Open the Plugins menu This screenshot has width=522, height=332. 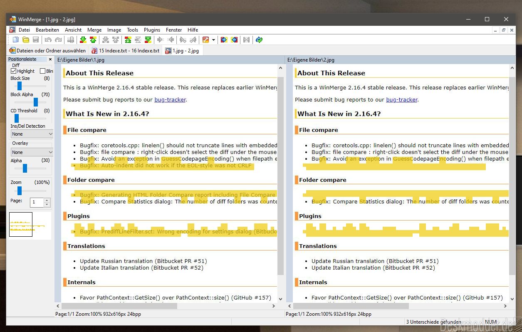tap(152, 30)
